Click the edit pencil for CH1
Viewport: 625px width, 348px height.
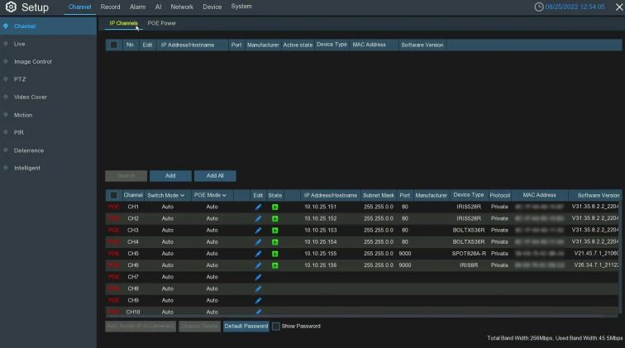coord(258,207)
